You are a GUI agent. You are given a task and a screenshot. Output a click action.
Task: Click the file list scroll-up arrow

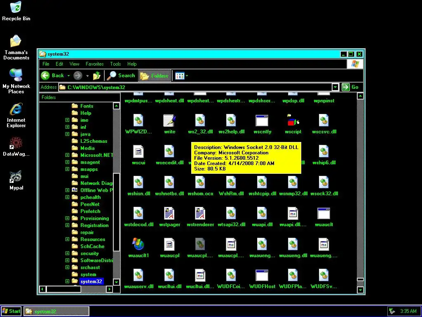(x=360, y=96)
